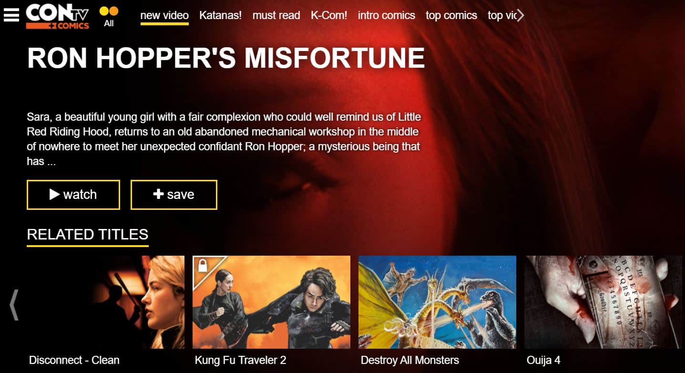
Task: Switch to the must read tab
Action: pyautogui.click(x=276, y=15)
